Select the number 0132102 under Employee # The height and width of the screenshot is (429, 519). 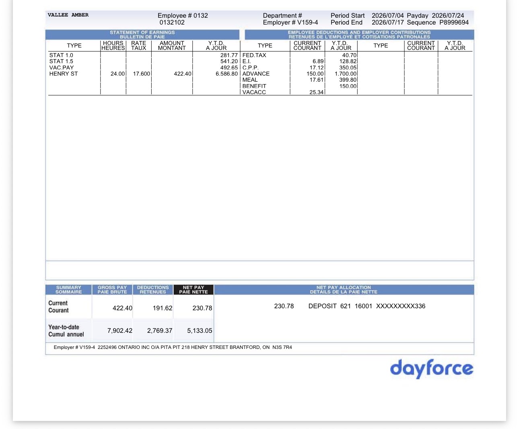click(172, 23)
